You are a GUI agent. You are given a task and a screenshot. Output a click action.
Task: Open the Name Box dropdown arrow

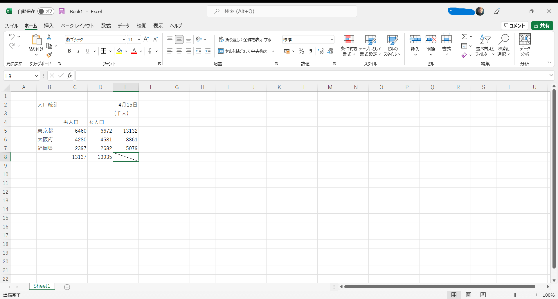click(x=36, y=76)
